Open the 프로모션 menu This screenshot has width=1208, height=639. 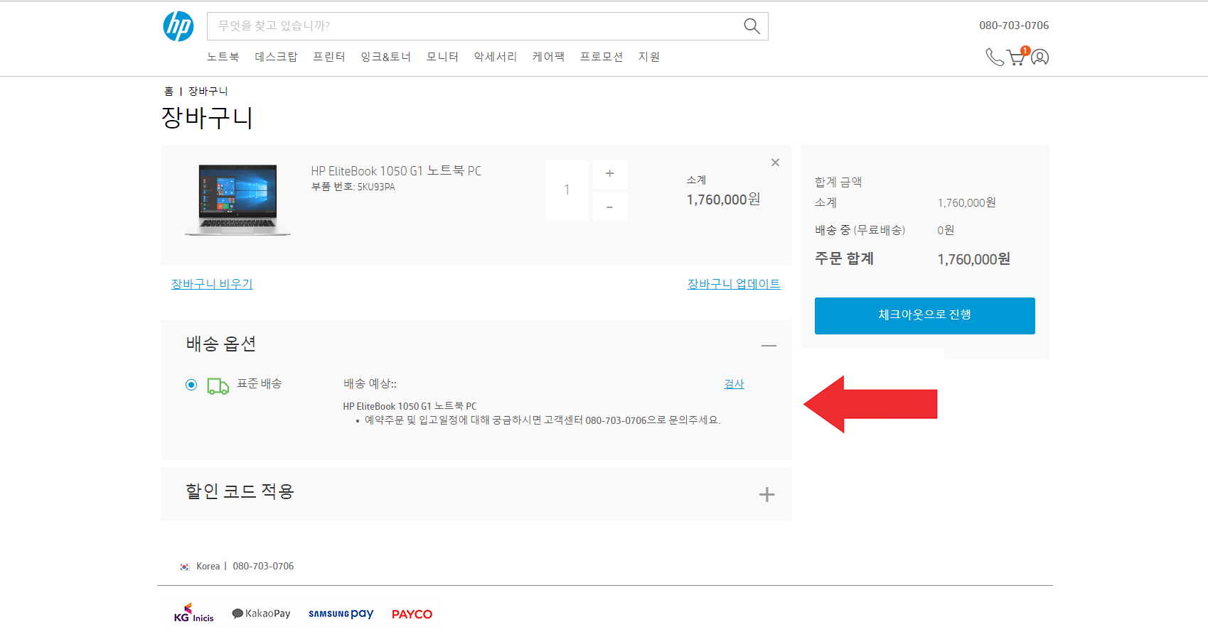pyautogui.click(x=602, y=57)
